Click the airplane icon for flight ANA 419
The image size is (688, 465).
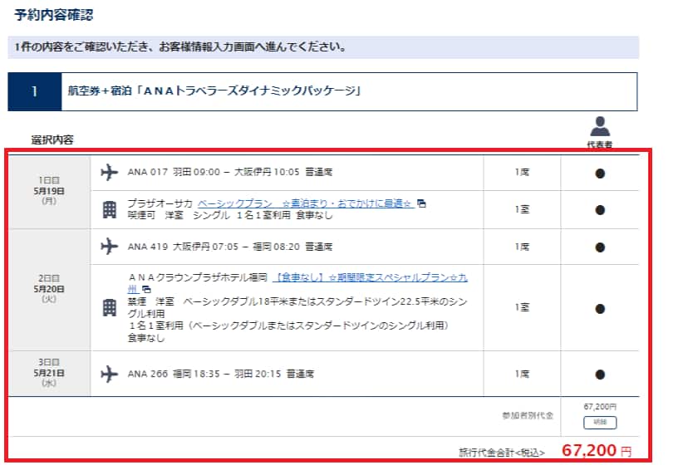(x=109, y=247)
